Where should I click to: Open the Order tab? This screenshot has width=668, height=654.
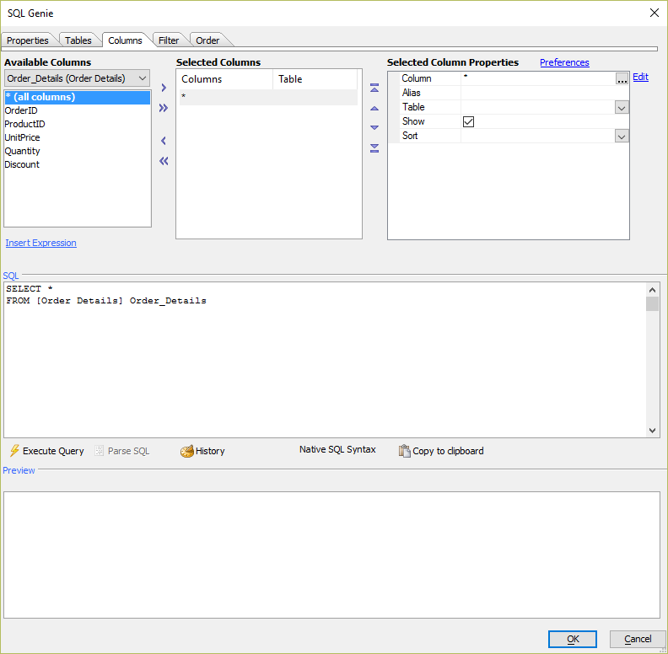click(207, 40)
